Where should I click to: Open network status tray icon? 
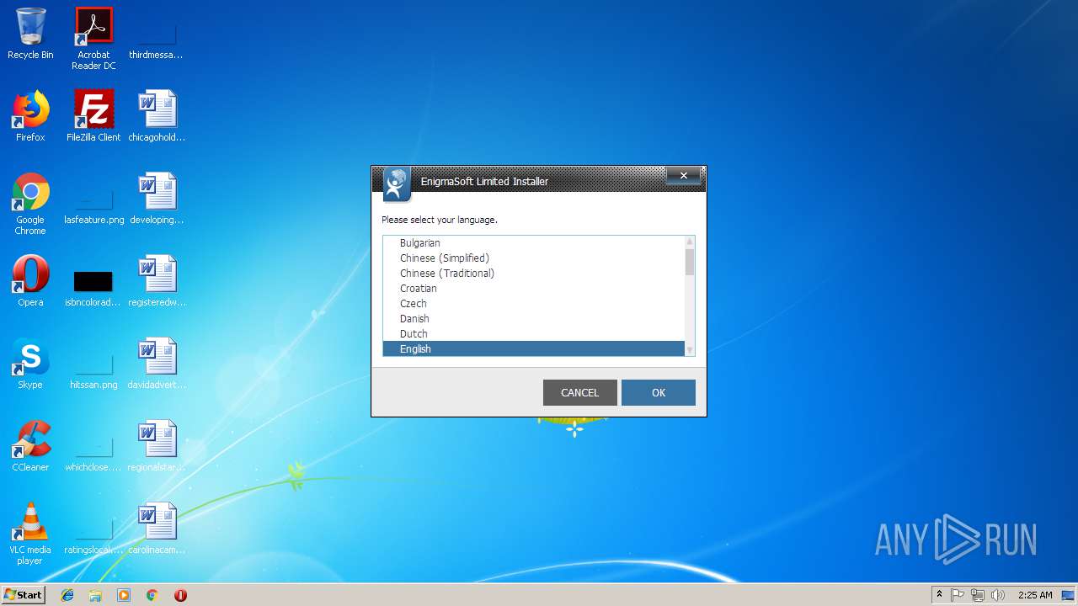[x=978, y=595]
